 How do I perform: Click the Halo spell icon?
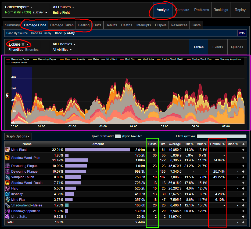click(8, 188)
